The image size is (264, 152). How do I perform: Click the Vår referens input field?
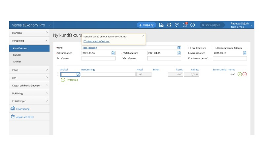tap(164, 58)
